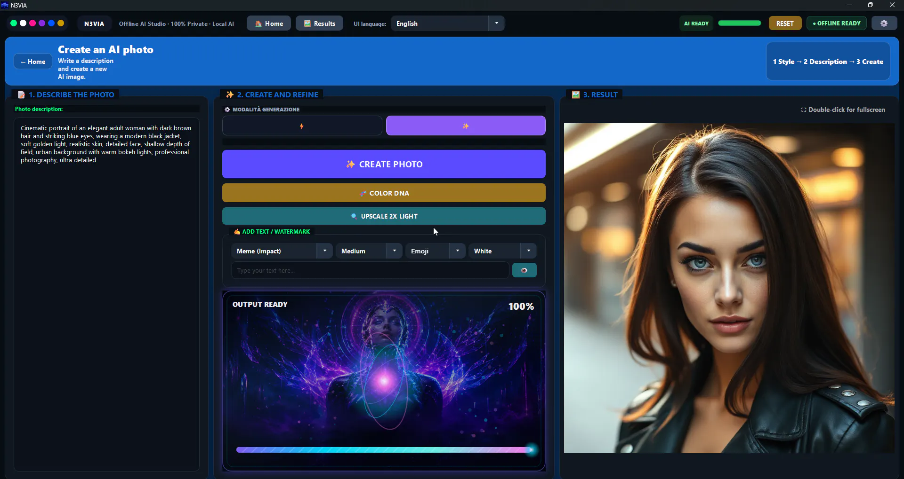Pick the pink theme color dot

point(32,23)
